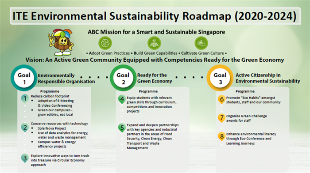Viewport: 310px width, 173px height.
Task: Click 'ABC Mission for a Smart and Sustainable Singapore'
Action: pyautogui.click(x=156, y=32)
